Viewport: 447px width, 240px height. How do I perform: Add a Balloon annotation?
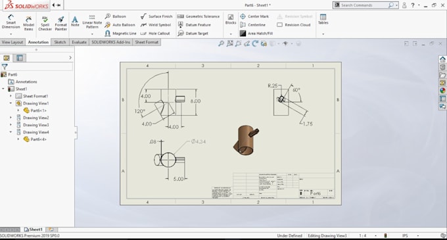tap(116, 16)
